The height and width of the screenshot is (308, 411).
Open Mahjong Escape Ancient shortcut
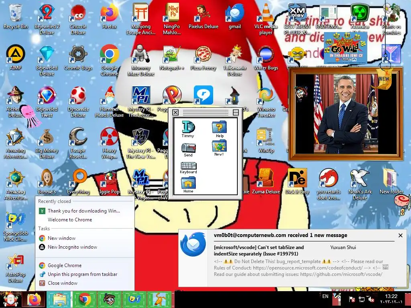[x=141, y=18]
